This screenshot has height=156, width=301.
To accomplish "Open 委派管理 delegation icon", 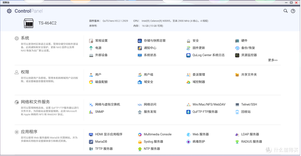I will tap(188, 75).
